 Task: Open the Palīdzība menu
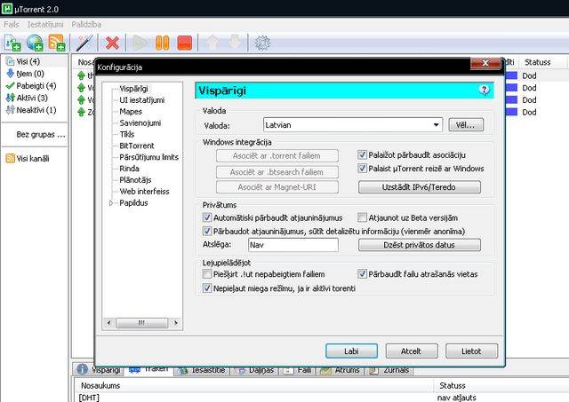[x=86, y=24]
